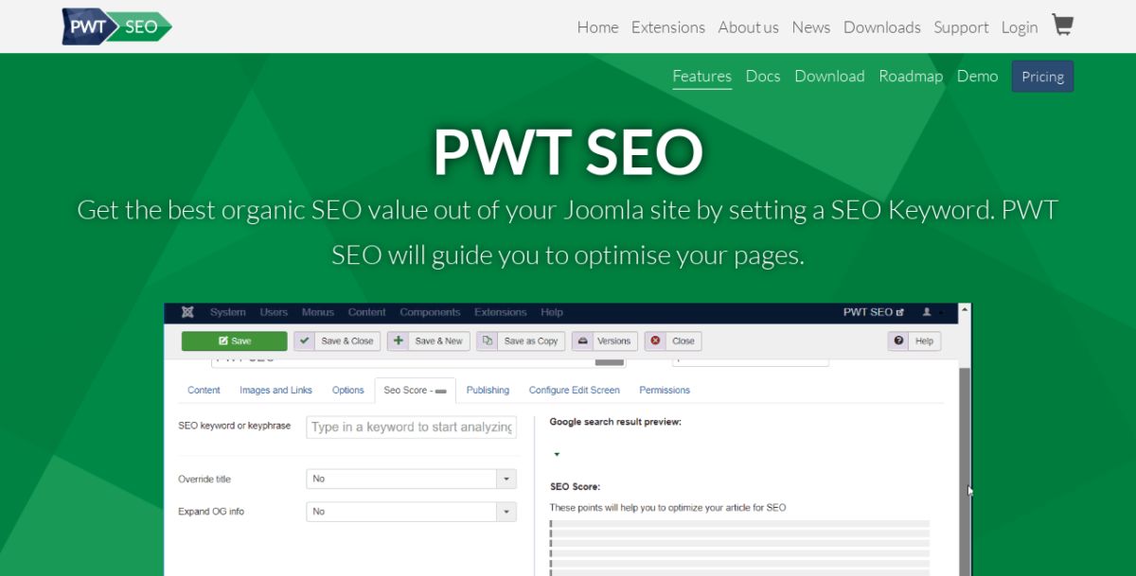Click Save as Copy button
1136x576 pixels.
(521, 341)
